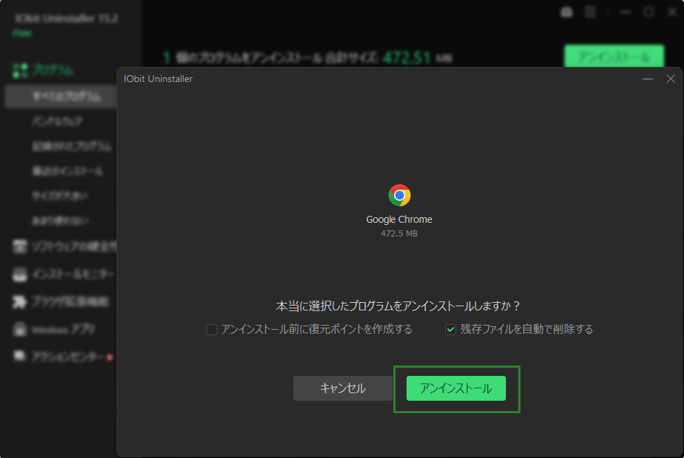Maximize the main IObit Uninstaller window
Screen dimensions: 684x458
649,12
